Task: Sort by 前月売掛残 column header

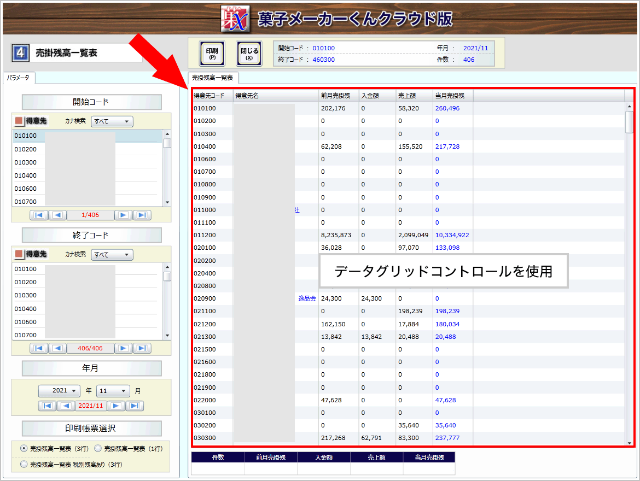Action: click(339, 96)
